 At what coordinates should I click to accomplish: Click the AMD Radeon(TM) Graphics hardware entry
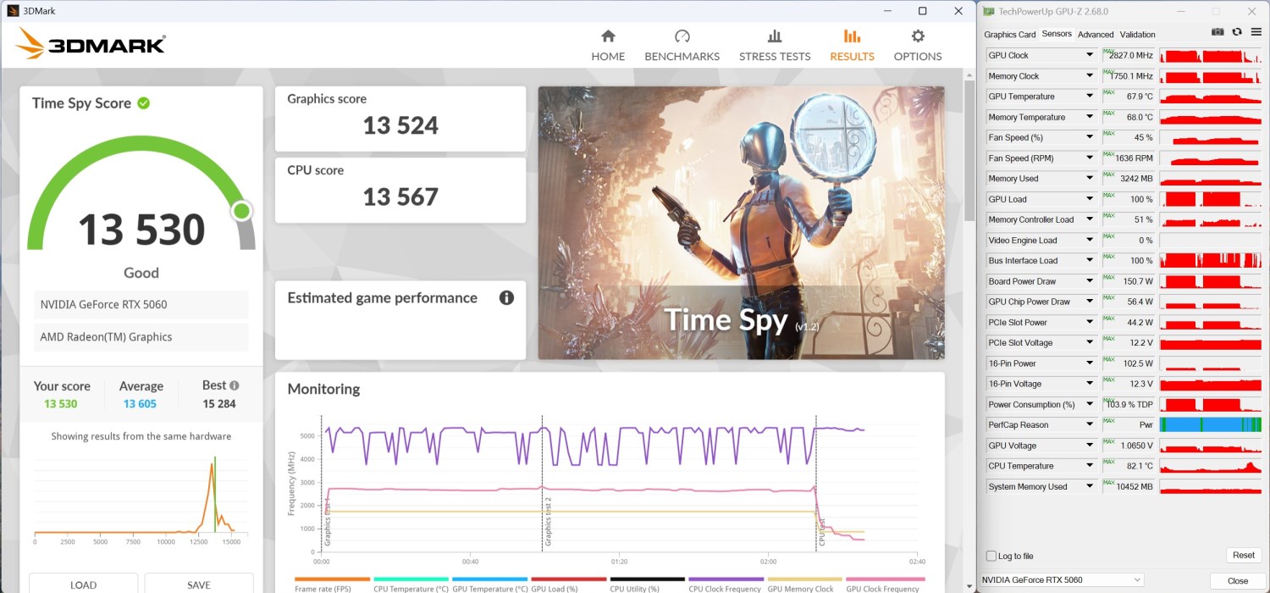click(141, 336)
